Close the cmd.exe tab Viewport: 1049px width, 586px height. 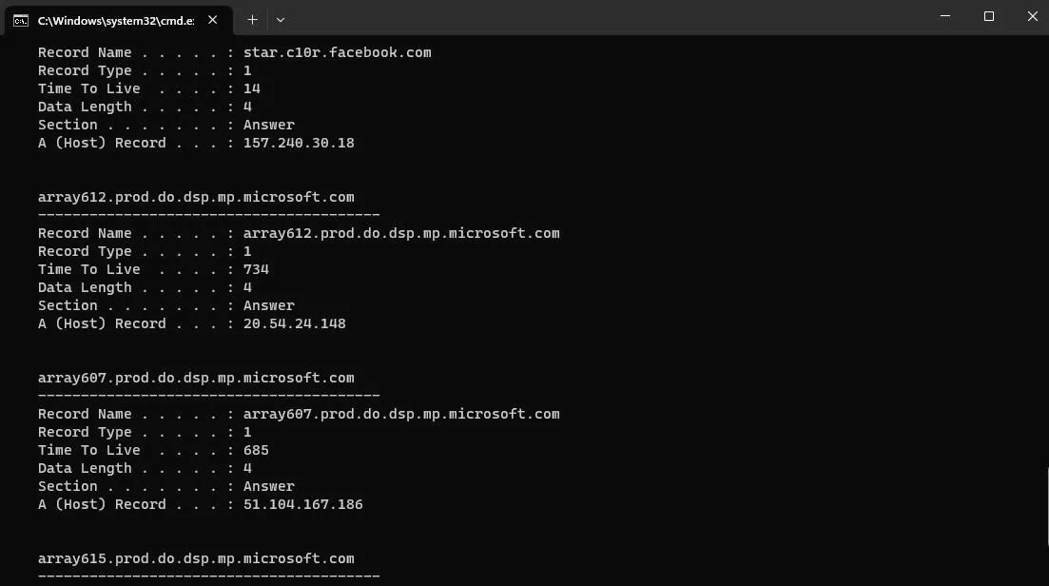[213, 20]
